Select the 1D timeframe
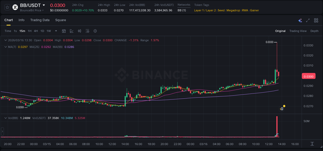The width and height of the screenshot is (323, 151). pyautogui.click(x=42, y=31)
